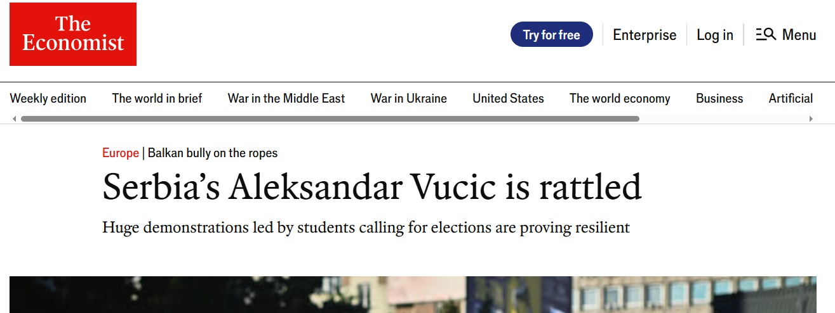
Task: Click the red Europe section link
Action: [121, 153]
